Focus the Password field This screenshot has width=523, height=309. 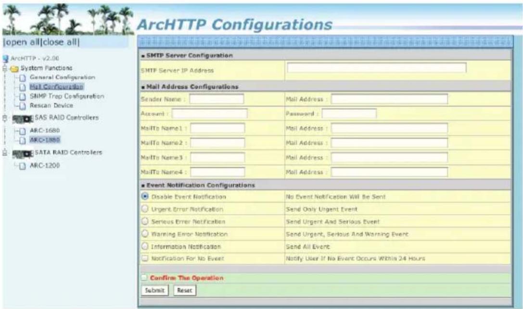click(x=349, y=113)
